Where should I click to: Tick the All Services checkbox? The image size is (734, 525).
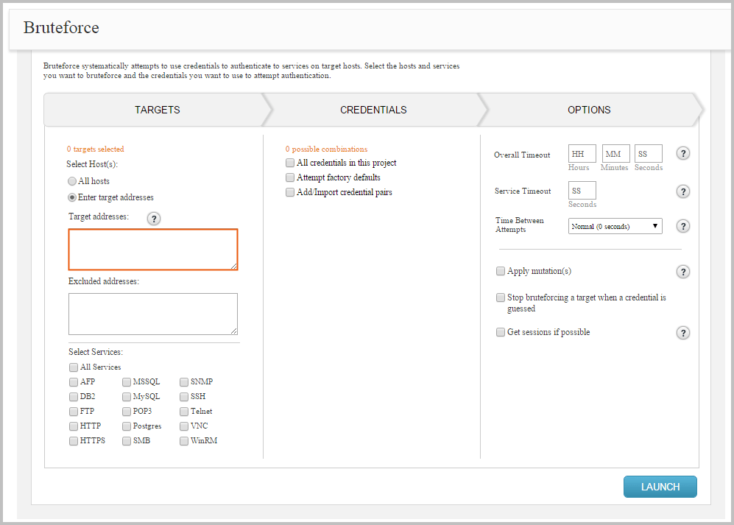pos(74,367)
